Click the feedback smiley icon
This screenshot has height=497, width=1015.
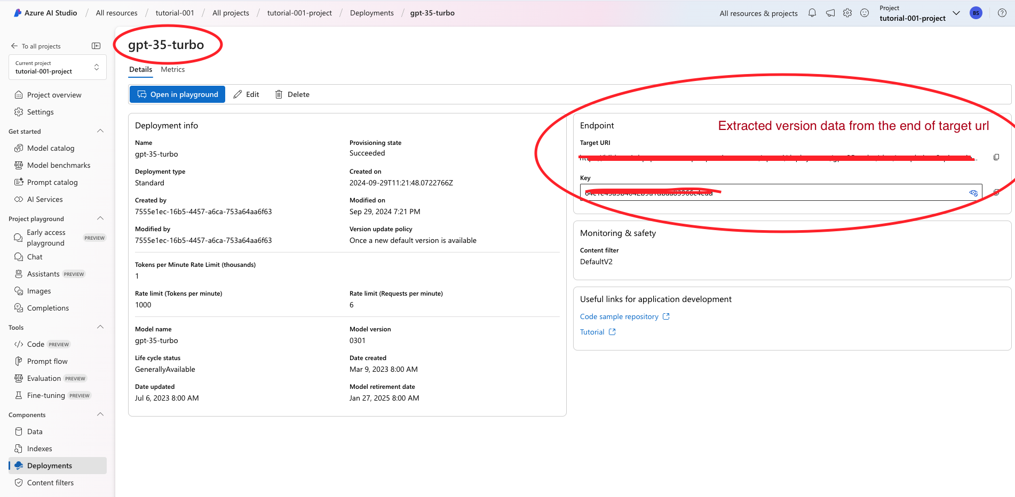[x=865, y=13]
